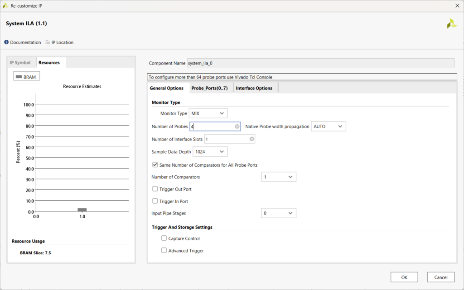Enable the Trigger In Port checkbox
The height and width of the screenshot is (290, 464).
[x=155, y=201]
